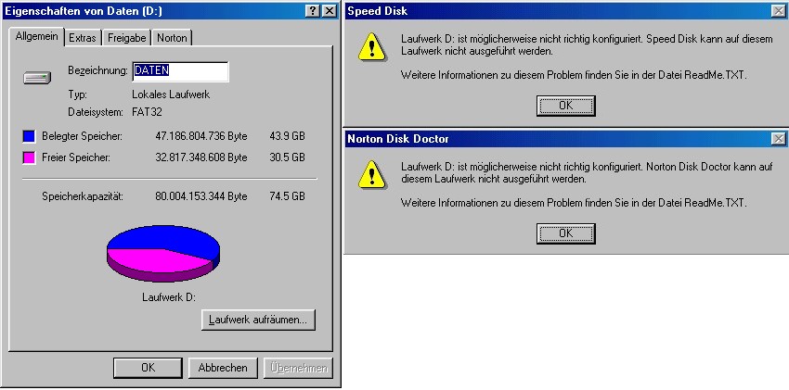789x390 pixels.
Task: Close the Norton Disk Doctor dialog
Action: click(x=779, y=139)
